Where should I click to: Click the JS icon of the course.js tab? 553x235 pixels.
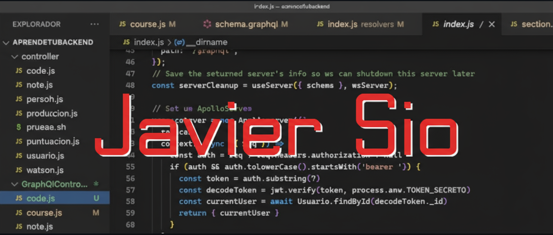click(122, 24)
